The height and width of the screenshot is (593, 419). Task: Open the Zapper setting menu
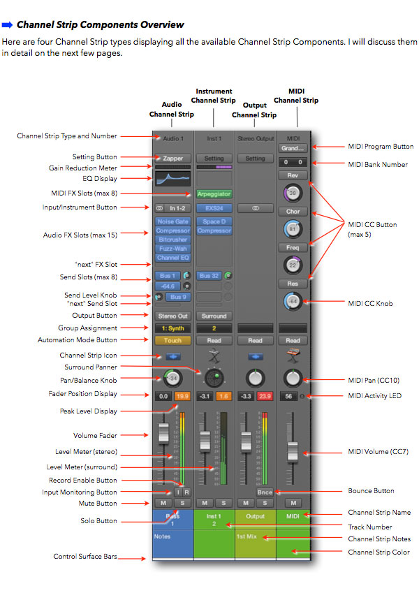pos(172,159)
